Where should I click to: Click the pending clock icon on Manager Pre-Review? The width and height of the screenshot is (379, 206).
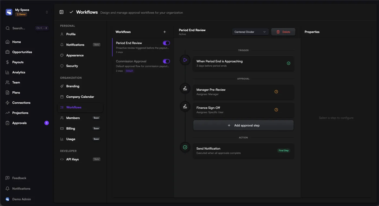(x=276, y=92)
